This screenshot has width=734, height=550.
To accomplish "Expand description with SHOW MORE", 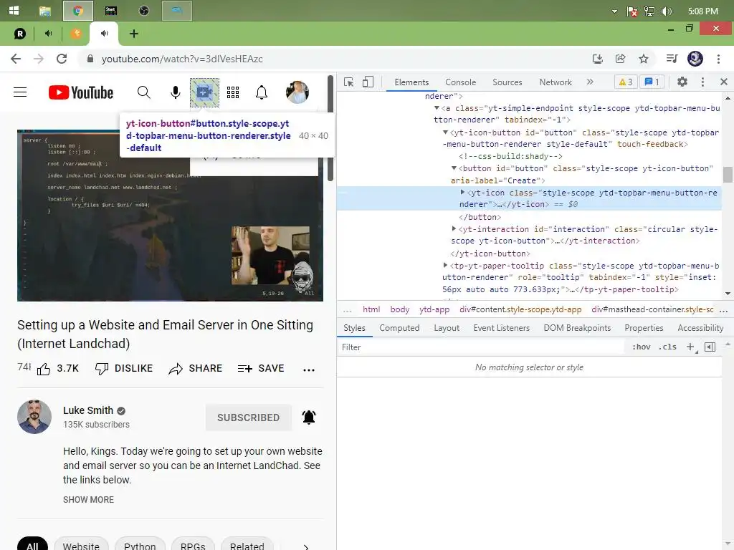I will tap(88, 499).
